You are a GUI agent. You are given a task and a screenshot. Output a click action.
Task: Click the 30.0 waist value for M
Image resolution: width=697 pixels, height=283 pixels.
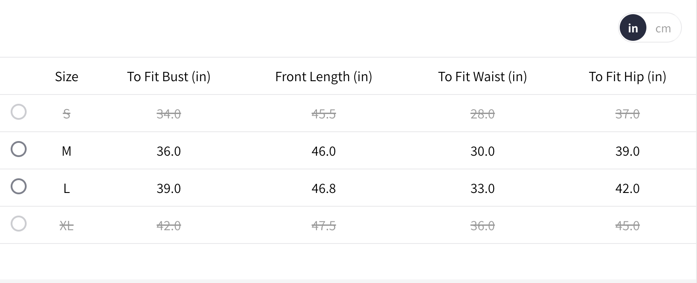pyautogui.click(x=483, y=151)
